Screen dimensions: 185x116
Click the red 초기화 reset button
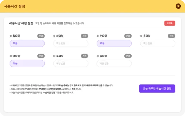pos(170,23)
